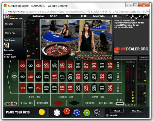Bet on 19 to 36
Image resolution: width=153 pixels, height=121 pixels.
(x=106, y=103)
